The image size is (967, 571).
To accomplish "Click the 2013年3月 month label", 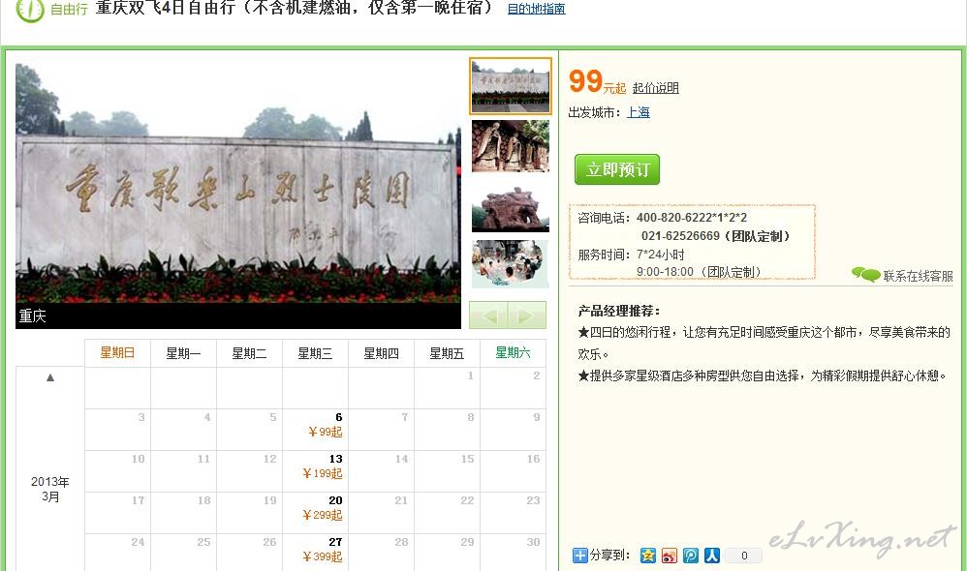I will (50, 489).
